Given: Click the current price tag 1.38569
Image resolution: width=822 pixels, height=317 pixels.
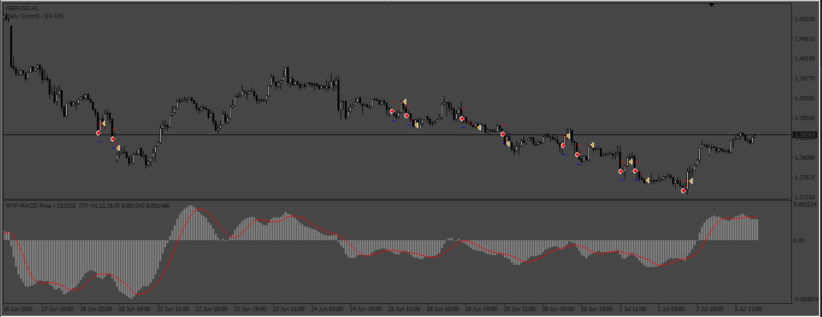Looking at the screenshot, I should coord(805,135).
